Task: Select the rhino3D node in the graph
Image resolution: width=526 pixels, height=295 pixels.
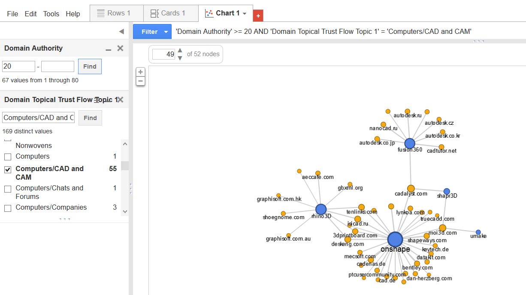Action: pos(321,209)
